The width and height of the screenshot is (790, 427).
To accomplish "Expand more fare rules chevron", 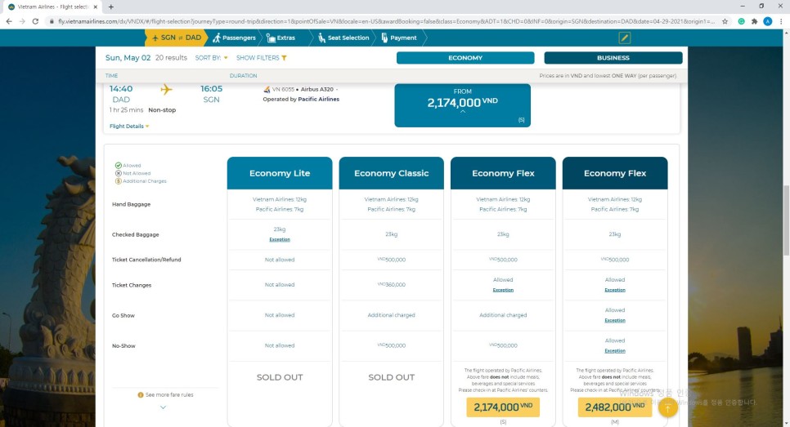I will [x=163, y=407].
